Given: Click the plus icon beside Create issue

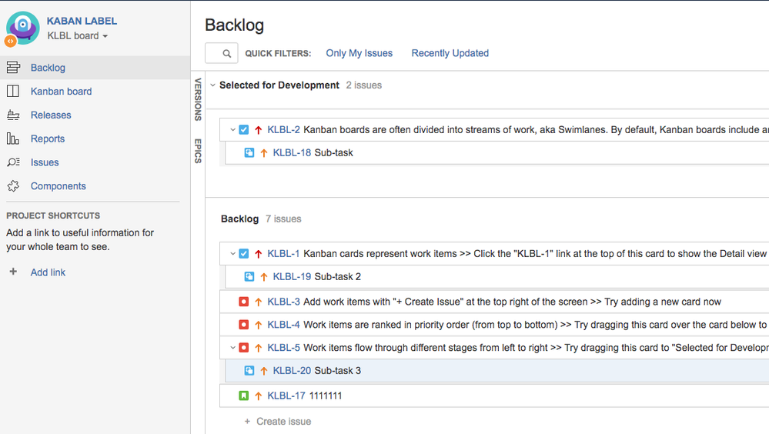Looking at the screenshot, I should [247, 421].
